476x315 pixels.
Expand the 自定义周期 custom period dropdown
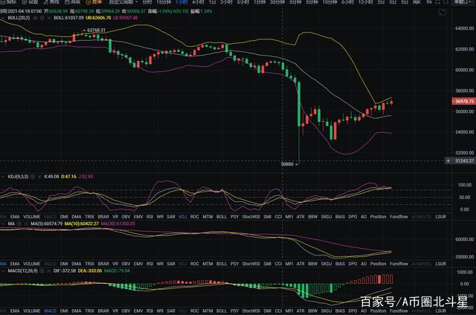(x=123, y=1)
